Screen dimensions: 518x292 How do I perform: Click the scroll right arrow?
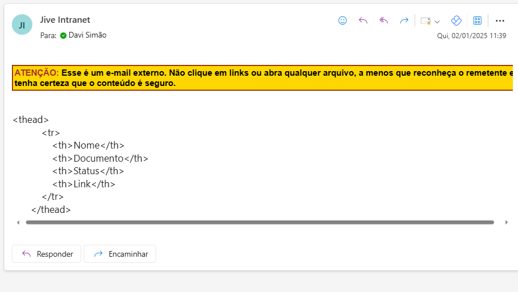point(507,223)
